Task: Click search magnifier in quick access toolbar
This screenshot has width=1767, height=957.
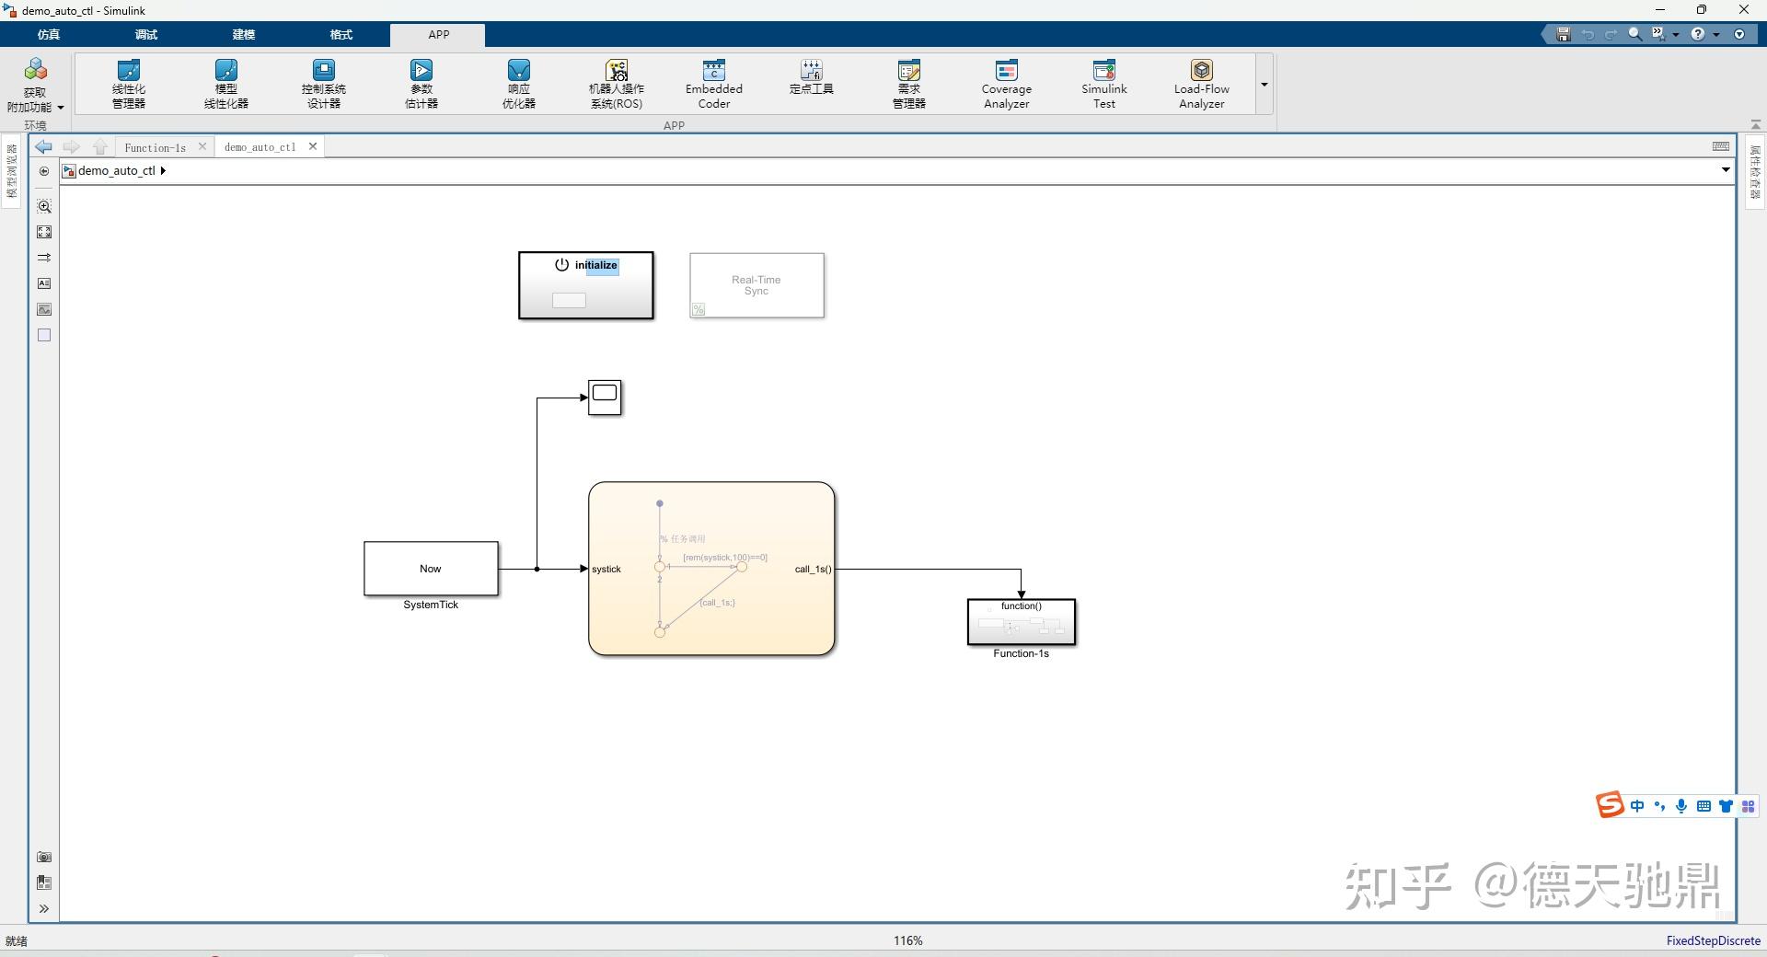Action: (1635, 34)
